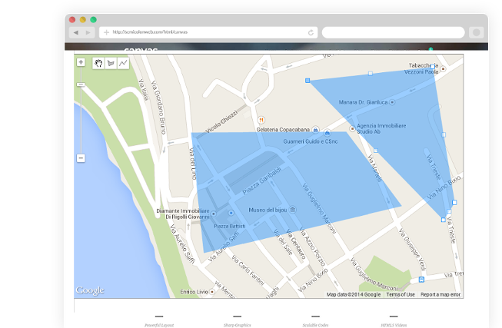Click the HTML5 Videos label
Screen dimensions: 502x328
click(x=394, y=325)
